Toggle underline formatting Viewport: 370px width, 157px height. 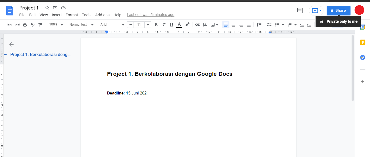click(171, 25)
